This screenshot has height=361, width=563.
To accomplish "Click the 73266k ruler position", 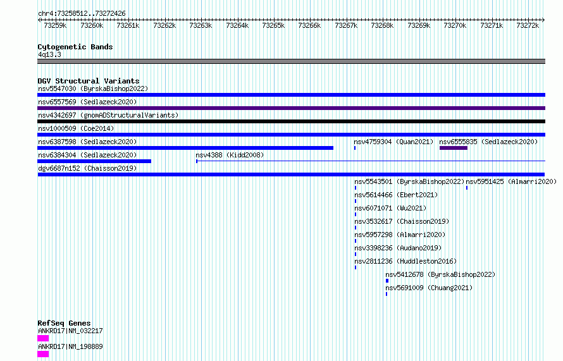I will tap(309, 25).
